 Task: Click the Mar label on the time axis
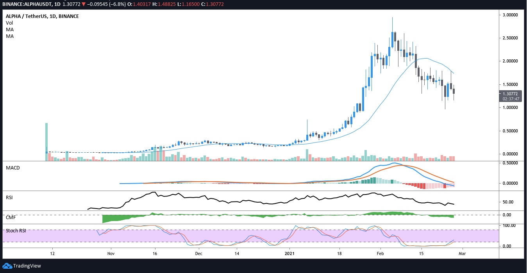(463, 254)
